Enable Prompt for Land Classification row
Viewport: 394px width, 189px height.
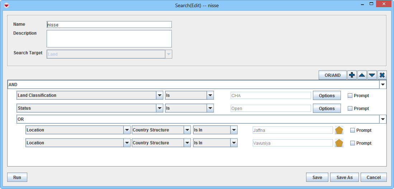coord(350,96)
